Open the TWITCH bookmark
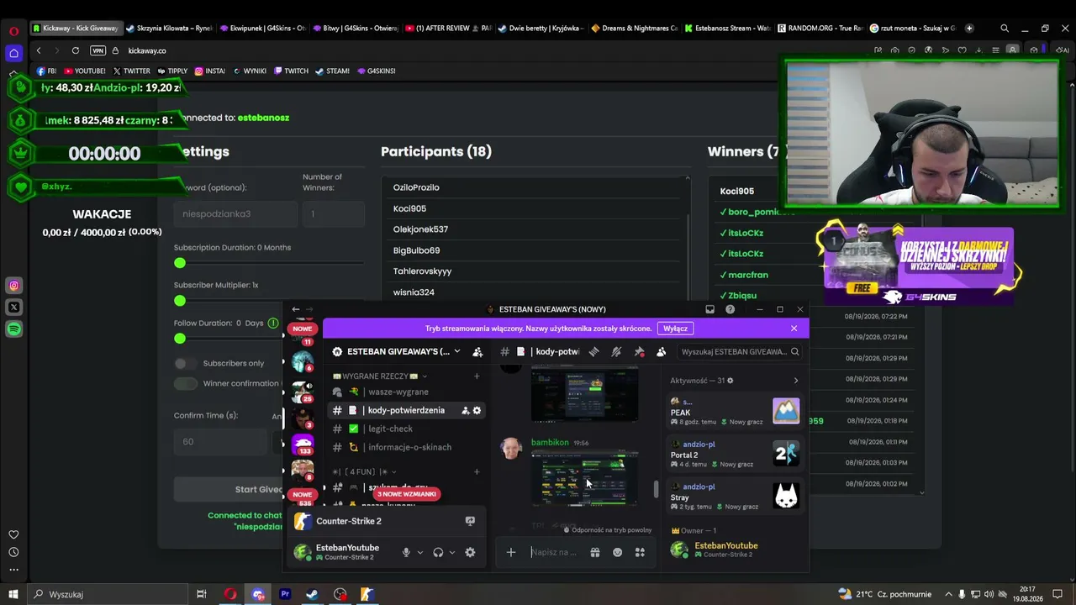 [x=292, y=71]
